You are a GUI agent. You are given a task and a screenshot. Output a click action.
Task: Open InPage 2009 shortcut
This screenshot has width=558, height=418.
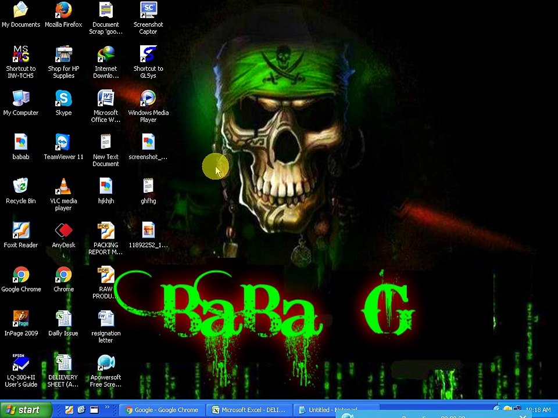tap(21, 323)
